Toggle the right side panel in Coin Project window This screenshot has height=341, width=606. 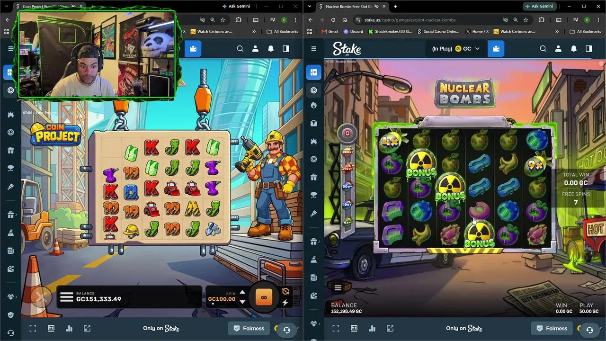pyautogui.click(x=285, y=49)
